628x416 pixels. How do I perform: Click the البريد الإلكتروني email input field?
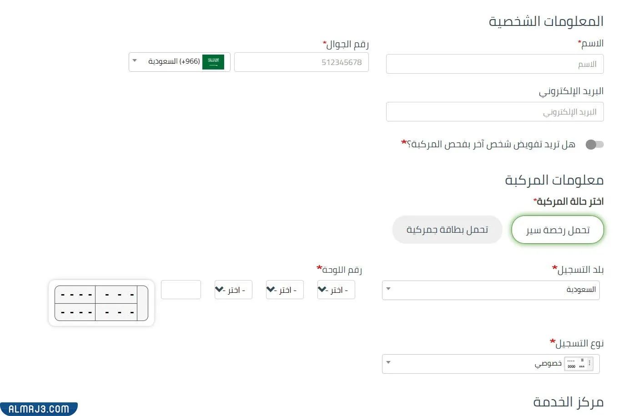click(494, 111)
